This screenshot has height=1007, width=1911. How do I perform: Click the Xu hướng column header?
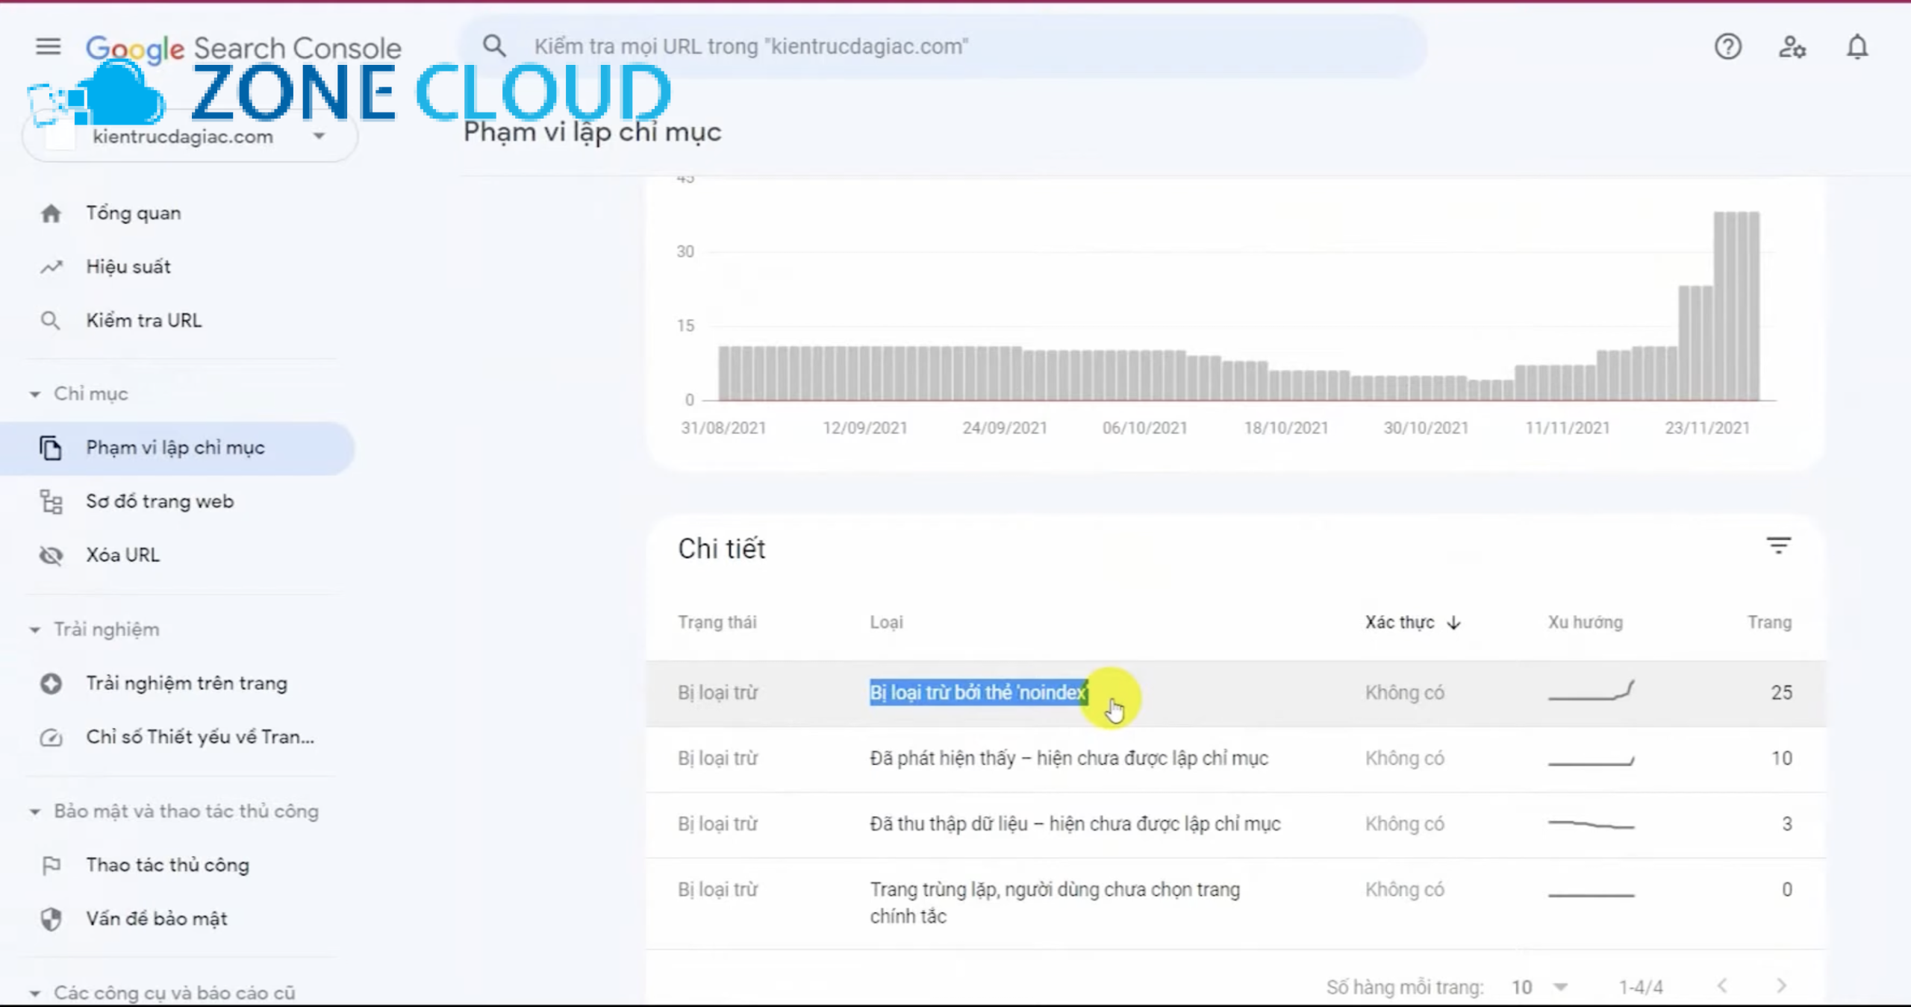(x=1585, y=622)
